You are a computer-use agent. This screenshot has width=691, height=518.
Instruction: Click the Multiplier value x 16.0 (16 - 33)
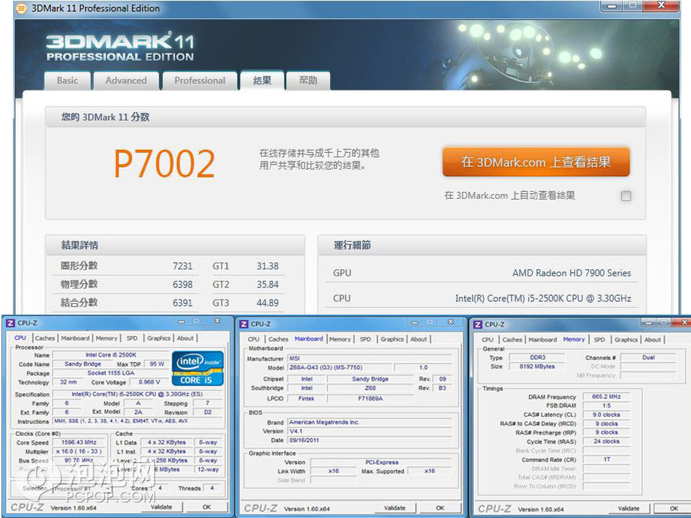[x=79, y=452]
